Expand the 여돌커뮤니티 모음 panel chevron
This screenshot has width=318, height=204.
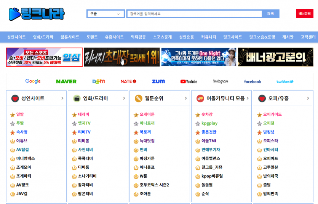tap(248, 98)
